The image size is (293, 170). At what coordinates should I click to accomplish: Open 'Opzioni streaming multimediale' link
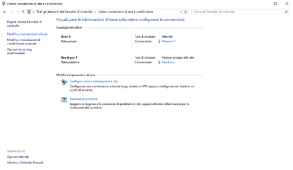[19, 51]
